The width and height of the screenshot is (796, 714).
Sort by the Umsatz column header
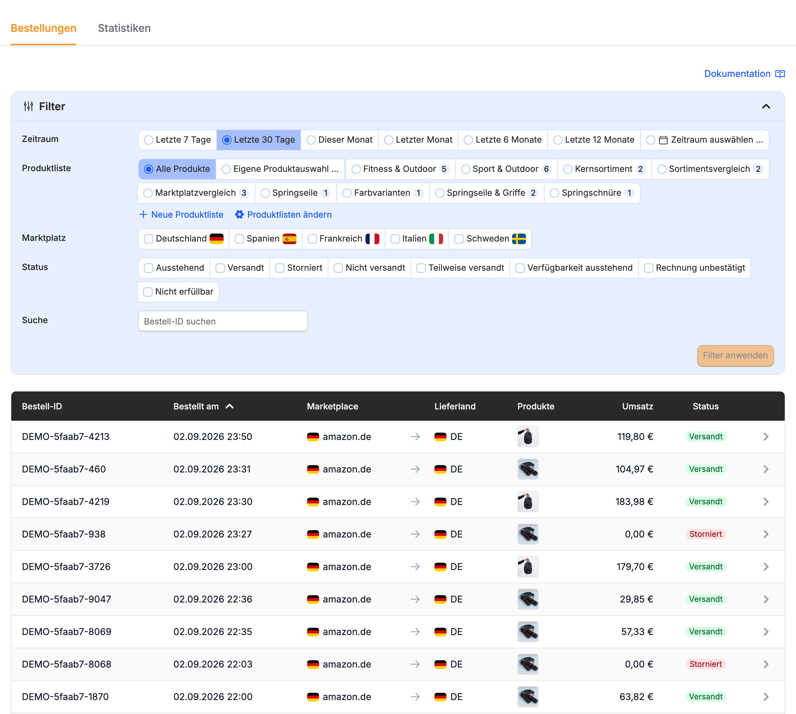coord(637,406)
